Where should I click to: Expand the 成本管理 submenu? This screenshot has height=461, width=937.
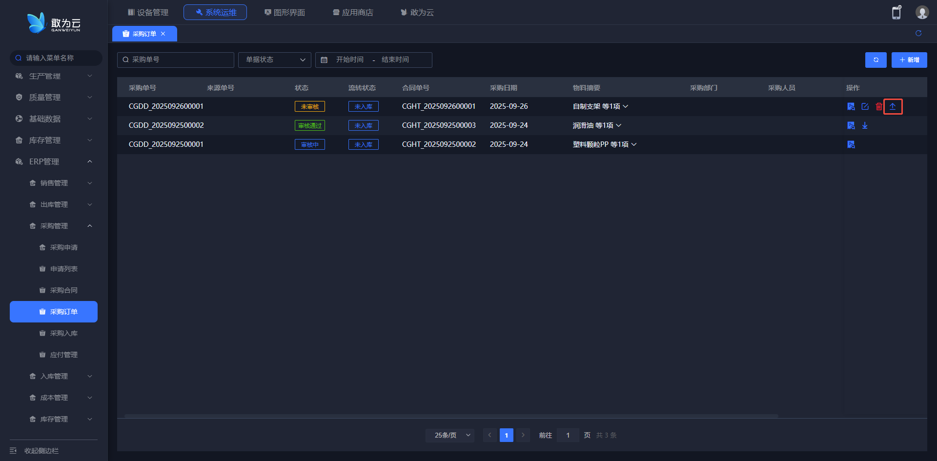(x=54, y=398)
